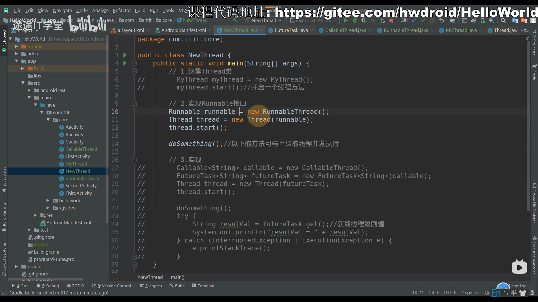Open Terminal tool window button
The height and width of the screenshot is (302, 538).
click(203, 286)
